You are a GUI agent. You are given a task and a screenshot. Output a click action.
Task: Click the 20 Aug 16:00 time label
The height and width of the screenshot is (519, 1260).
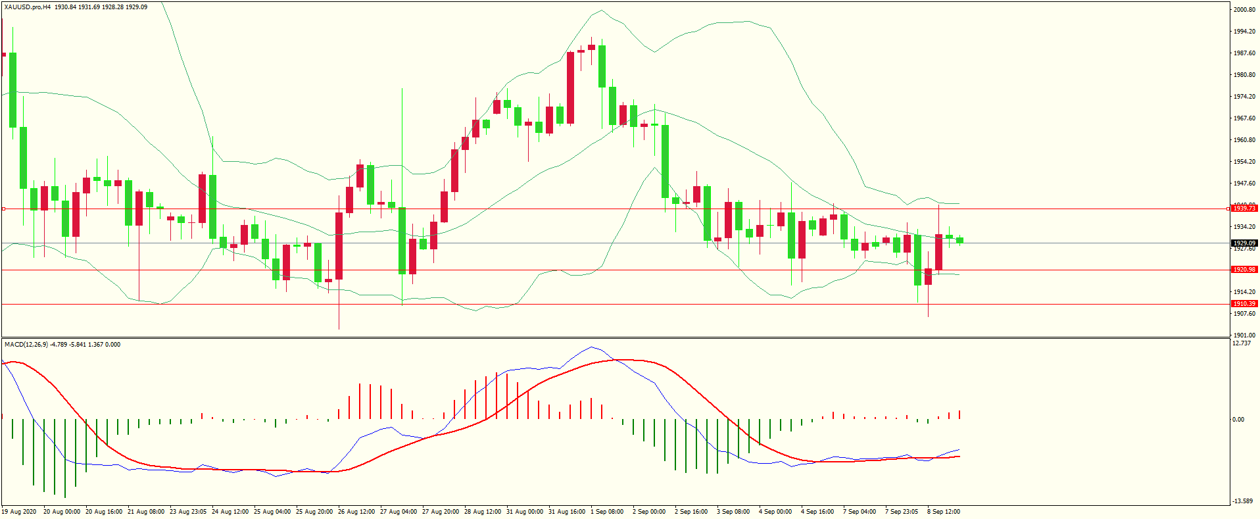pos(104,512)
